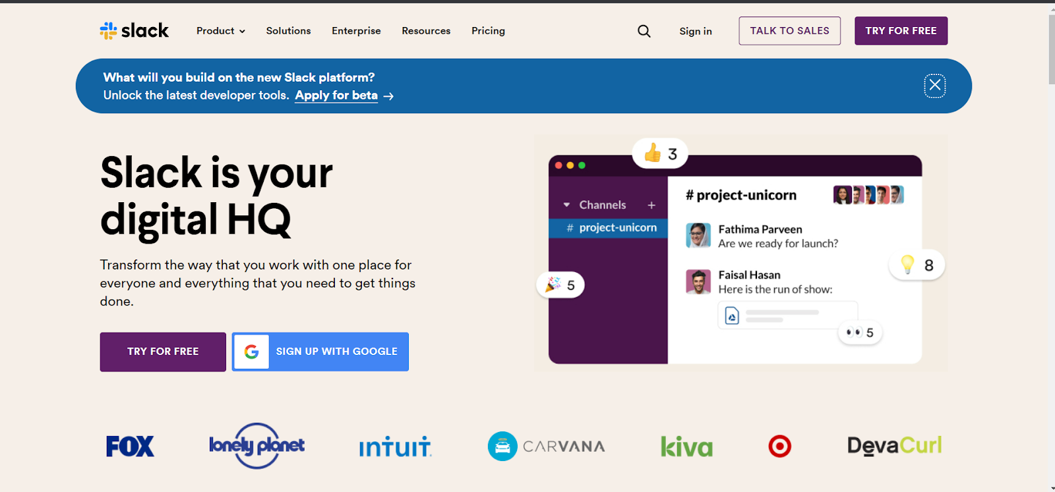Open the Resources menu item
Viewport: 1055px width, 492px height.
coord(426,31)
